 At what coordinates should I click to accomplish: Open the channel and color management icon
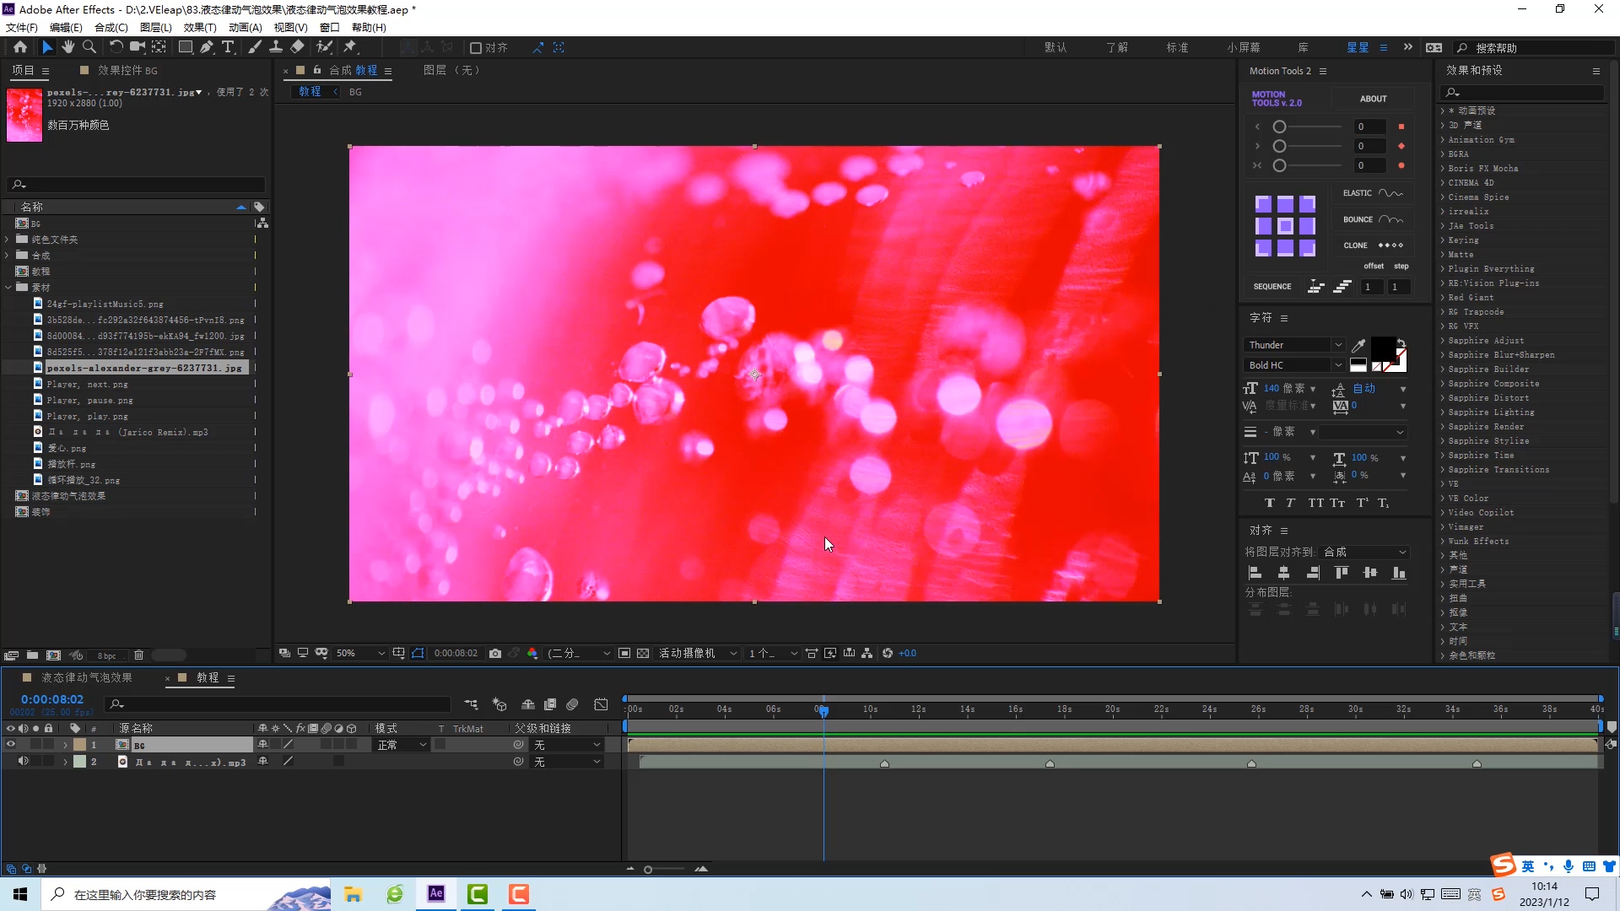pyautogui.click(x=532, y=653)
